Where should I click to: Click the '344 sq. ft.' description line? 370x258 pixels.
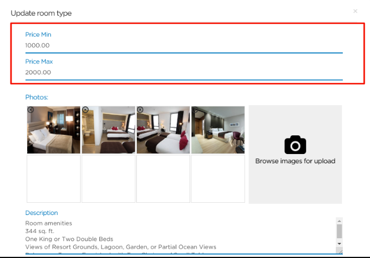pyautogui.click(x=39, y=231)
